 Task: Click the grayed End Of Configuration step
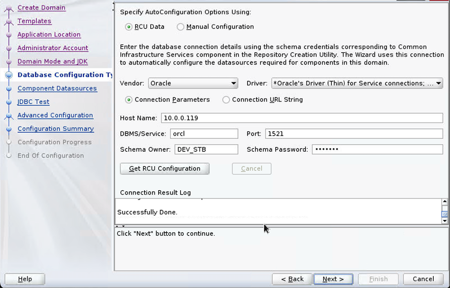51,156
